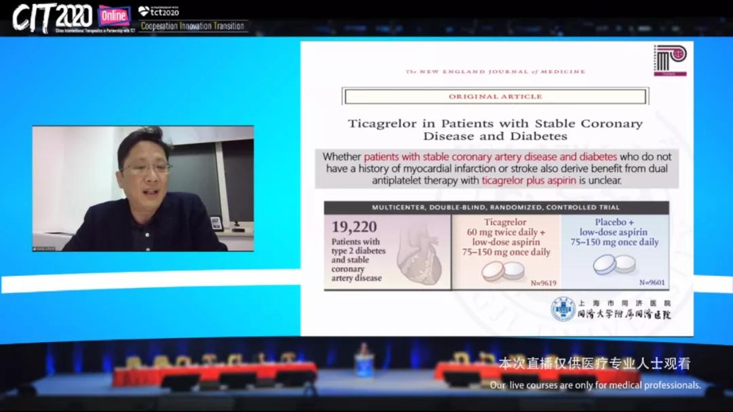Screen dimensions: 733x412
Task: Select the speaker webcam video
Action: point(143,188)
